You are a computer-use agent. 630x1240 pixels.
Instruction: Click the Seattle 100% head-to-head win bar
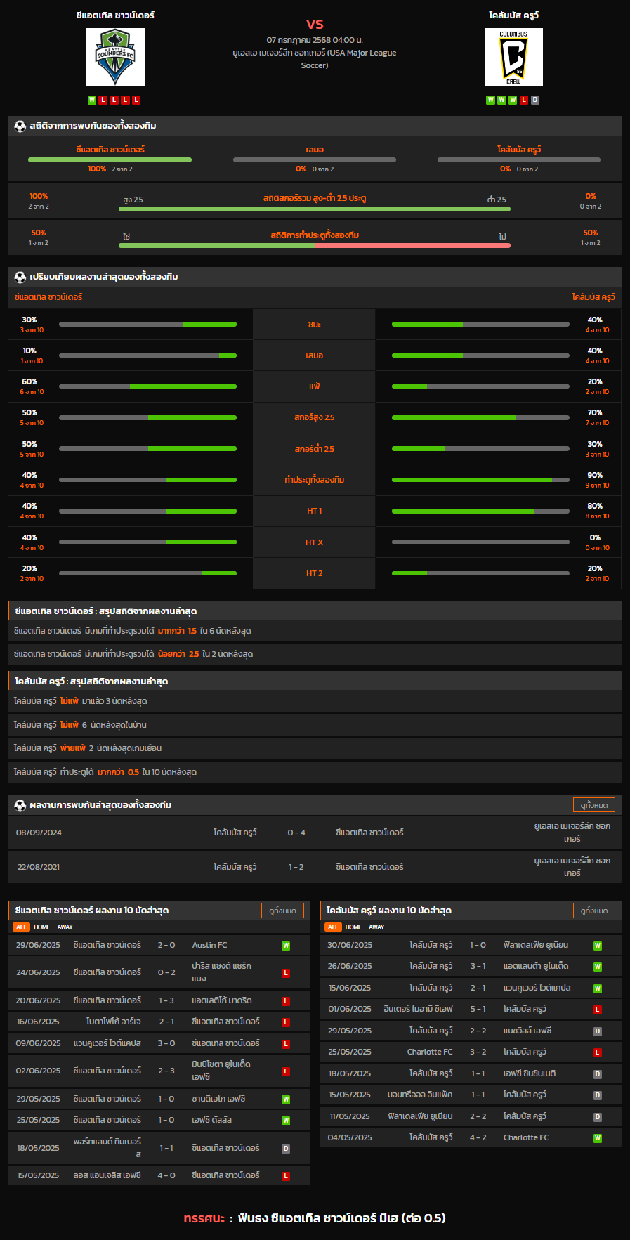(110, 160)
